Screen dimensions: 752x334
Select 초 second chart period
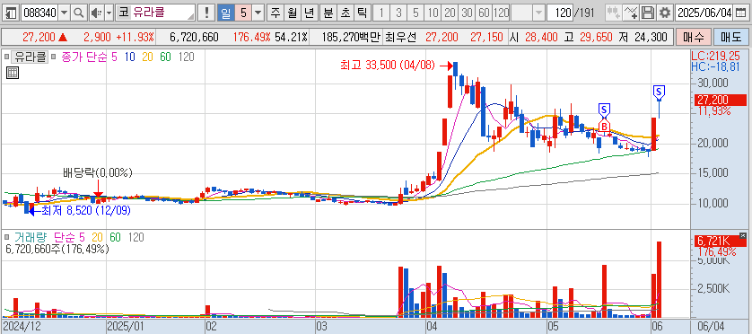[345, 13]
